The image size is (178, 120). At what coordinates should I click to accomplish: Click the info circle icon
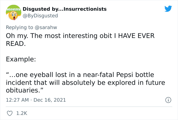tap(168, 100)
